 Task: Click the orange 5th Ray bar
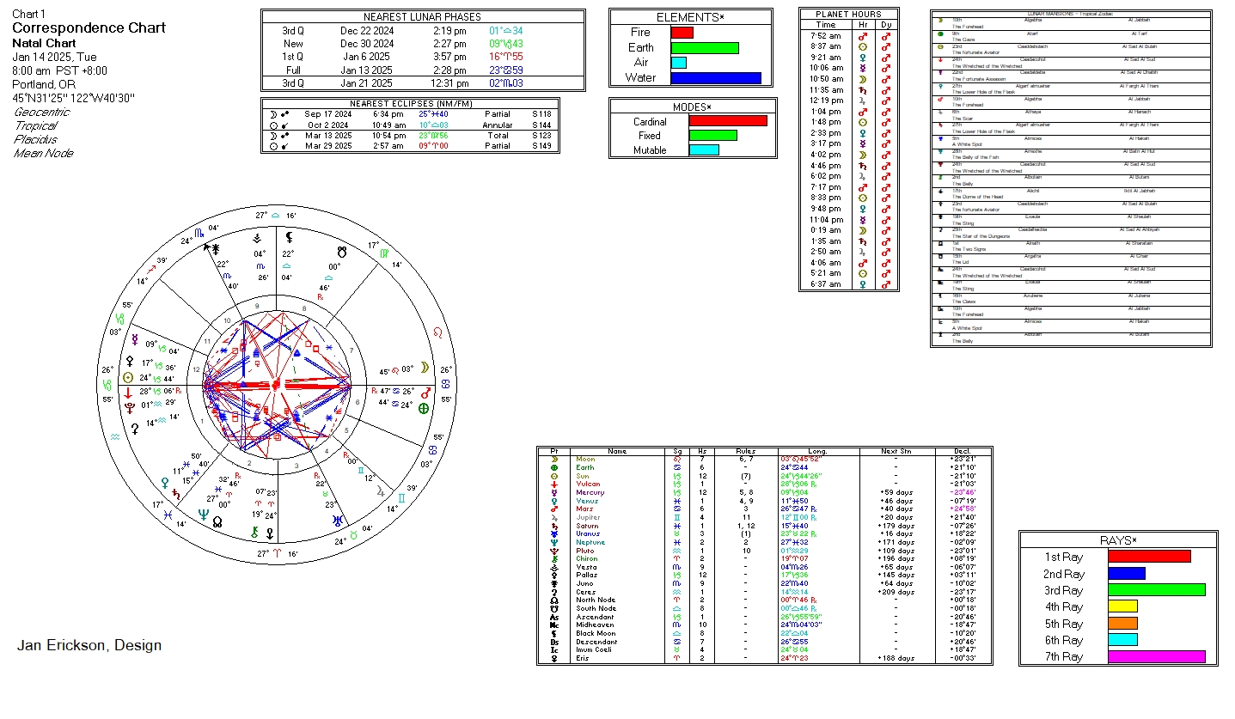click(1123, 624)
